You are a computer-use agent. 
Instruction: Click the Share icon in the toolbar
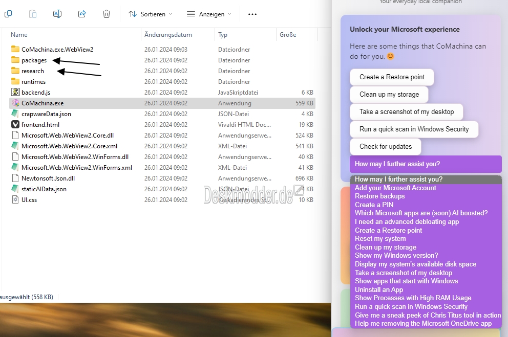[82, 14]
